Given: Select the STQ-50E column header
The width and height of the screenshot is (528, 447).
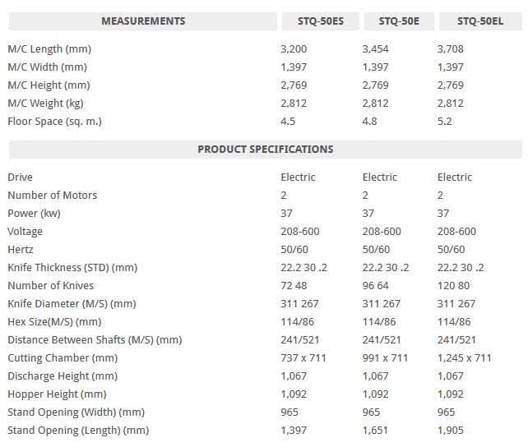Looking at the screenshot, I should click(399, 21).
